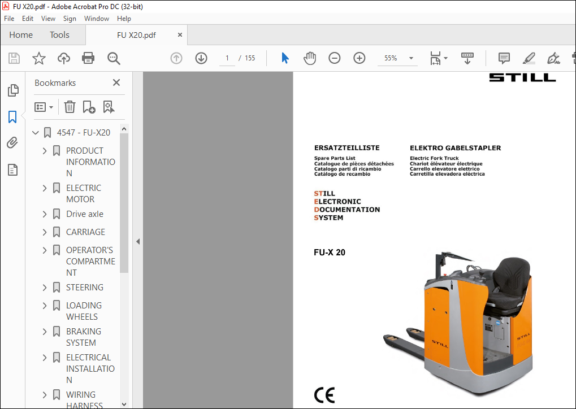Expand the BRAKING SYSTEM bookmark
Image resolution: width=576 pixels, height=409 pixels.
(45, 332)
